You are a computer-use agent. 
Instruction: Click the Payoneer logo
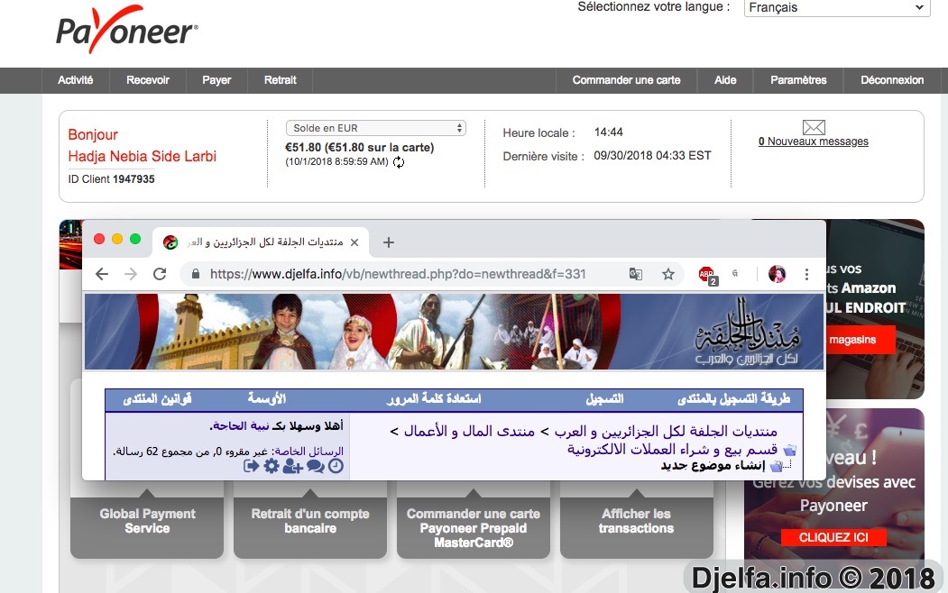127,30
